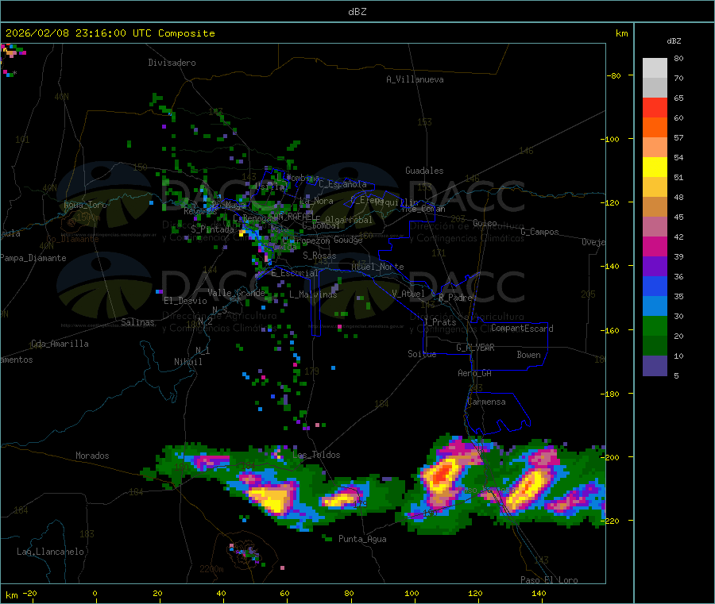Click the Lag.Llancanelo map label
The width and height of the screenshot is (715, 604).
[50, 552]
